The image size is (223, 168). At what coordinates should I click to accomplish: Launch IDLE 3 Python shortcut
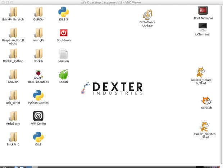click(x=63, y=12)
